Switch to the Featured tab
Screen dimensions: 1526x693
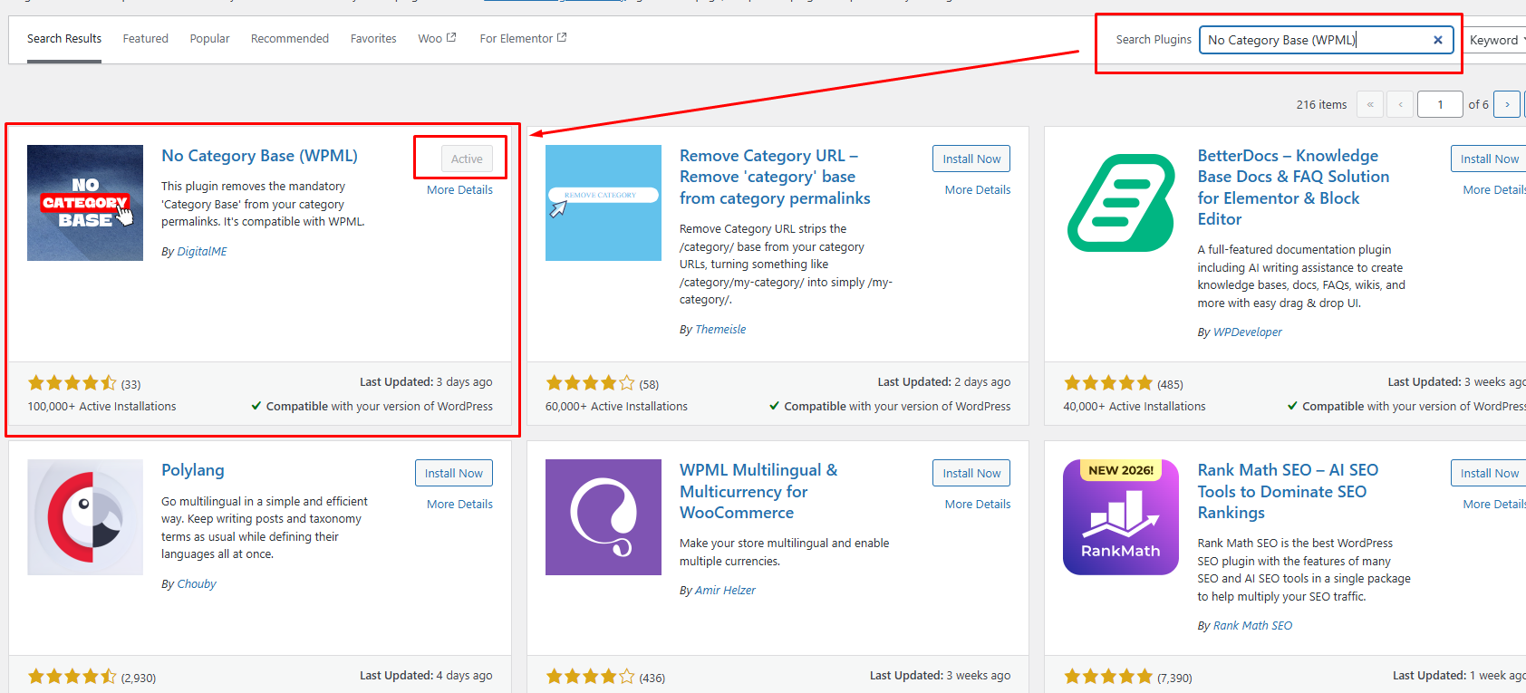pos(146,39)
